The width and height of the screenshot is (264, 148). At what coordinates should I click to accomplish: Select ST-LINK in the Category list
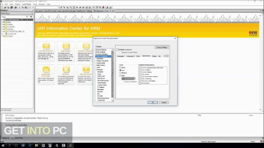point(100,96)
